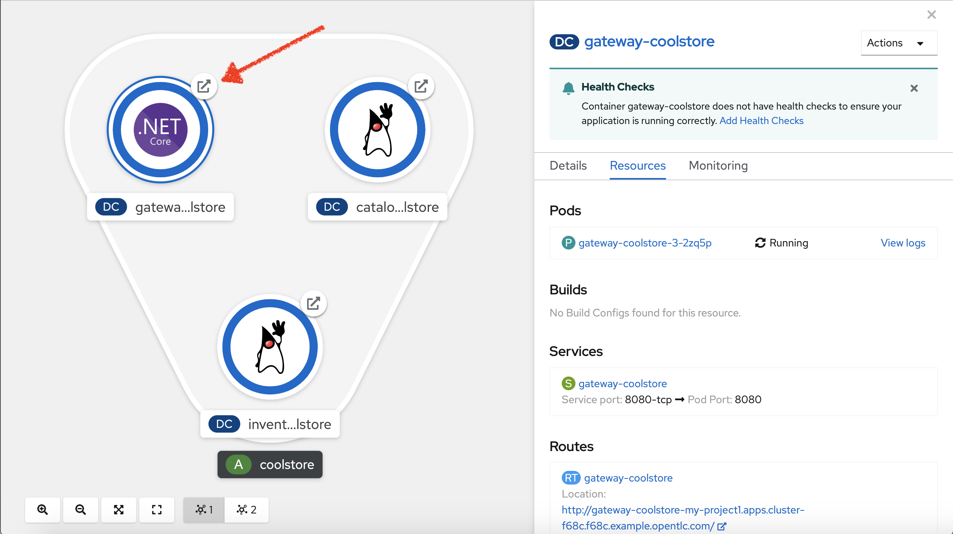Select the catalog Java node circle
Screen dimensions: 953x534
point(378,130)
